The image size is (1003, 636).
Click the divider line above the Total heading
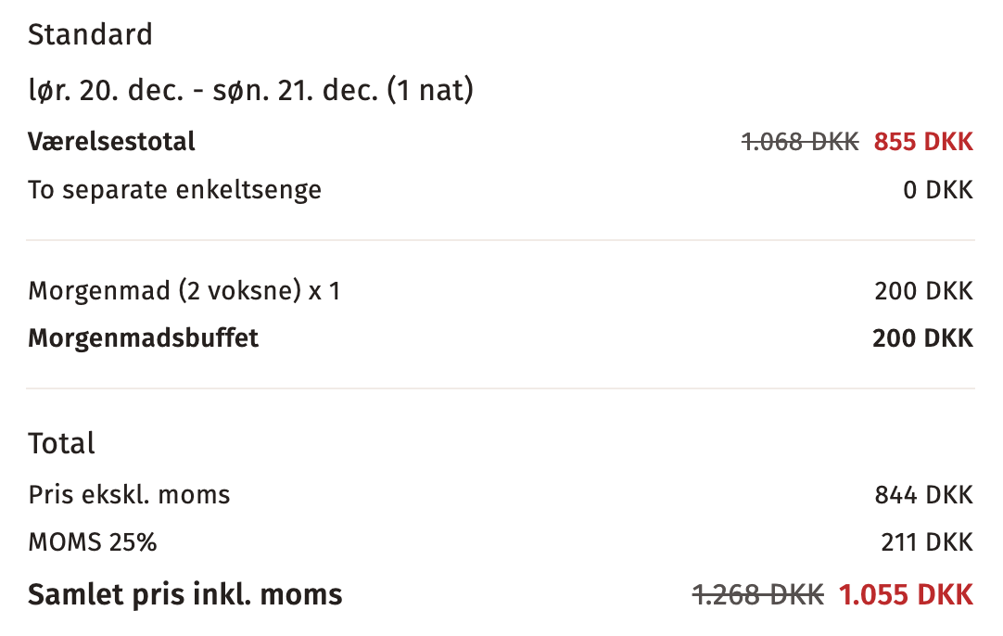click(x=501, y=388)
